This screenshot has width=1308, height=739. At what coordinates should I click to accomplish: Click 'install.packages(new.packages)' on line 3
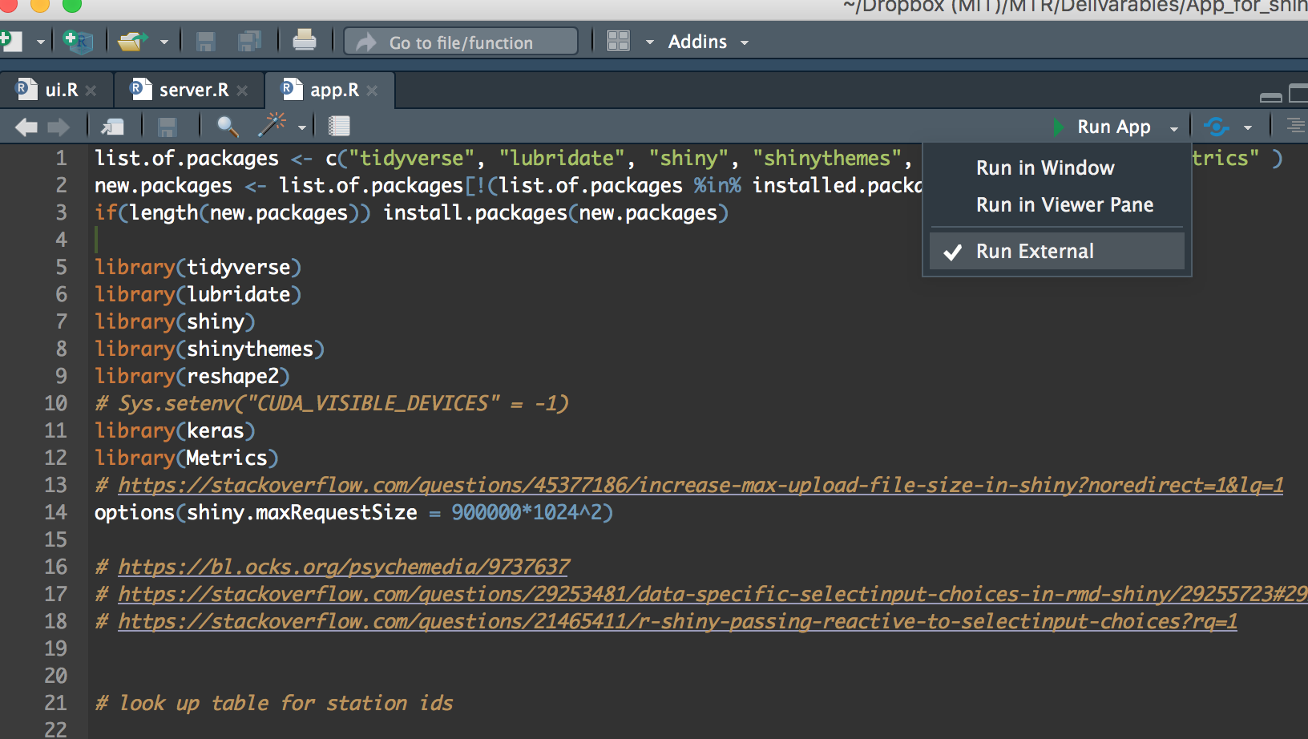point(555,212)
